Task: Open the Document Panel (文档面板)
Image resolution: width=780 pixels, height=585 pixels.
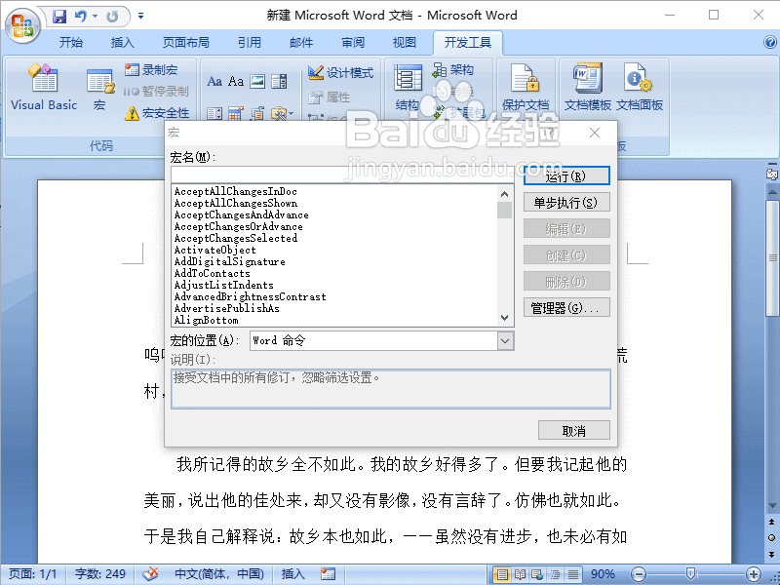Action: 640,87
